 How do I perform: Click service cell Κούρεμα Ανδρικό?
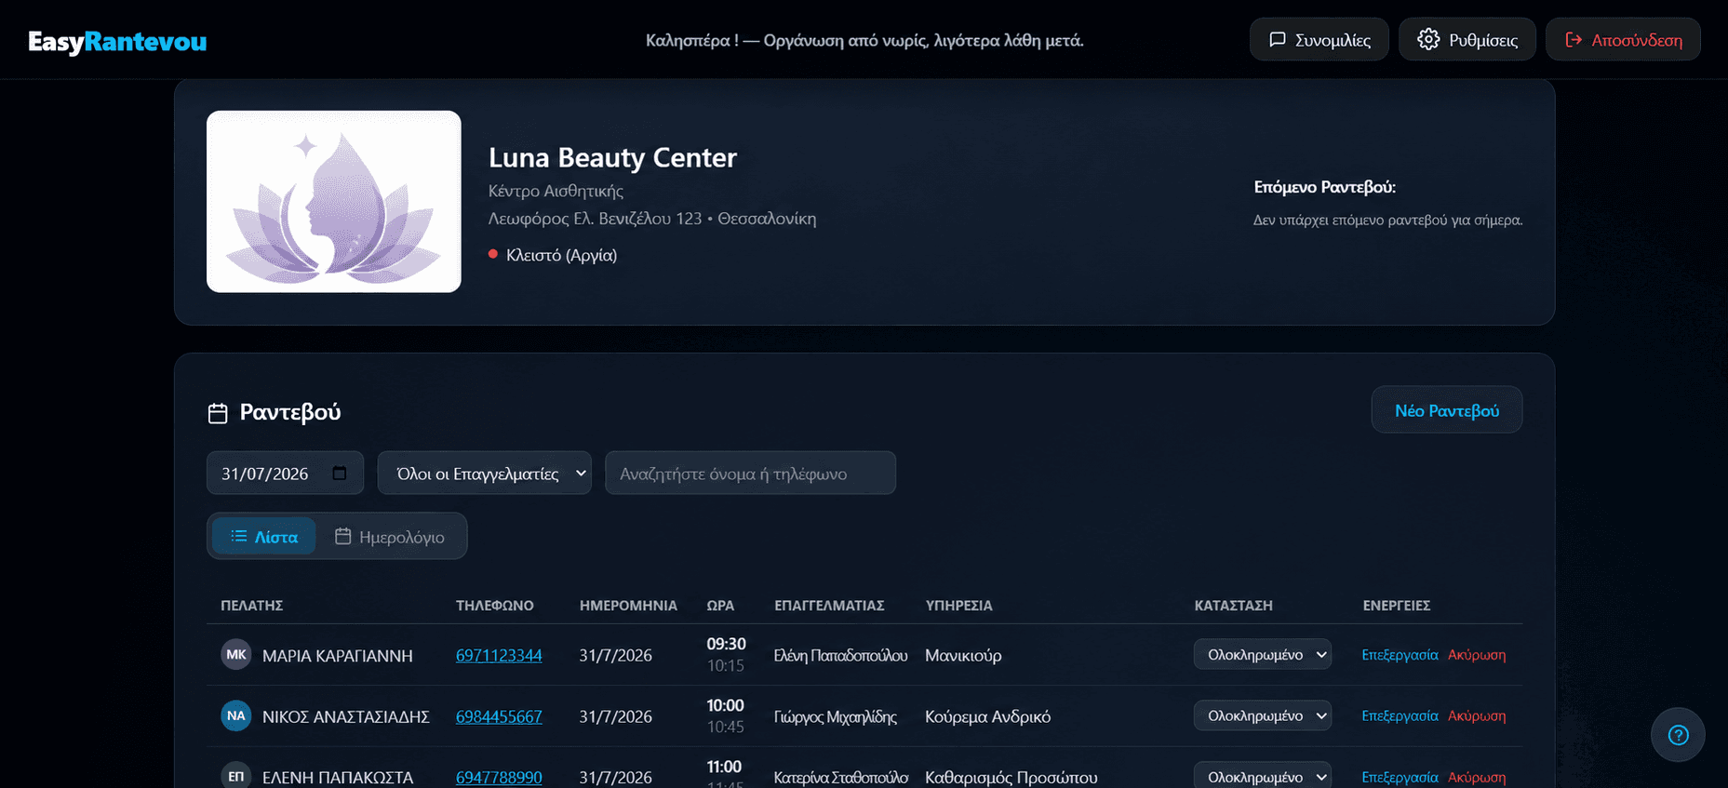tap(987, 717)
